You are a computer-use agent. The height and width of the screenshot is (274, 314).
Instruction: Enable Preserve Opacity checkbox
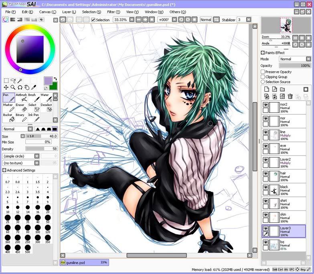point(263,72)
